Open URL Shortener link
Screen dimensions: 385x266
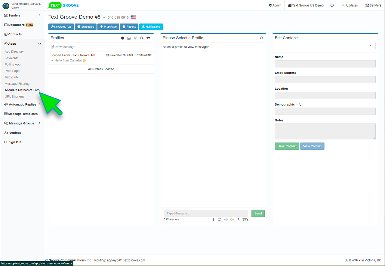[15, 97]
